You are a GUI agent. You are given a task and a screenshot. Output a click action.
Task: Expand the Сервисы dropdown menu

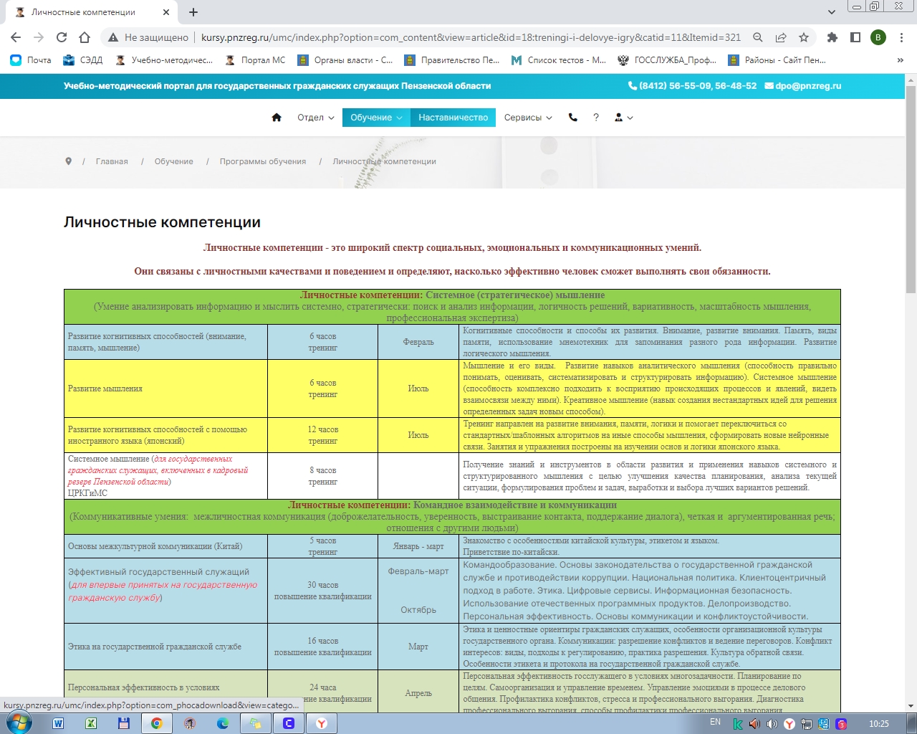(x=528, y=118)
